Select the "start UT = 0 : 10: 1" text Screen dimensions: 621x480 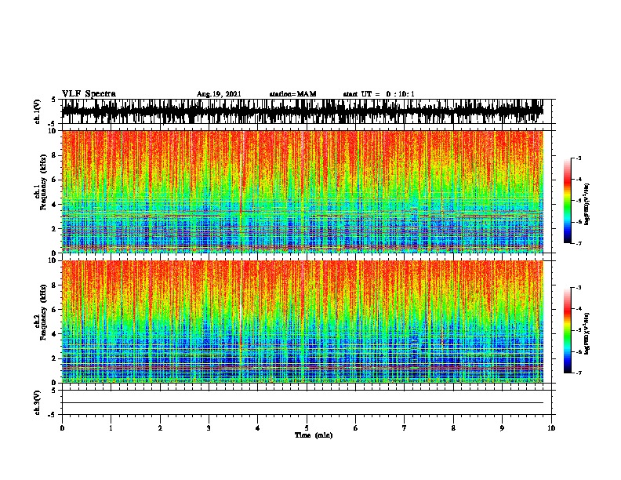tap(379, 94)
